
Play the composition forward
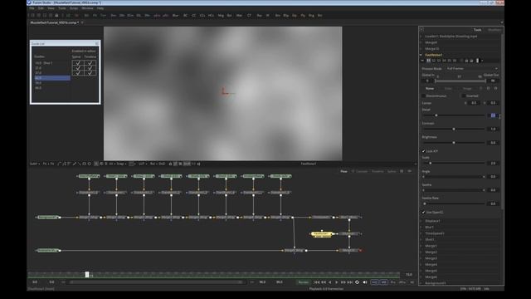pos(336,282)
